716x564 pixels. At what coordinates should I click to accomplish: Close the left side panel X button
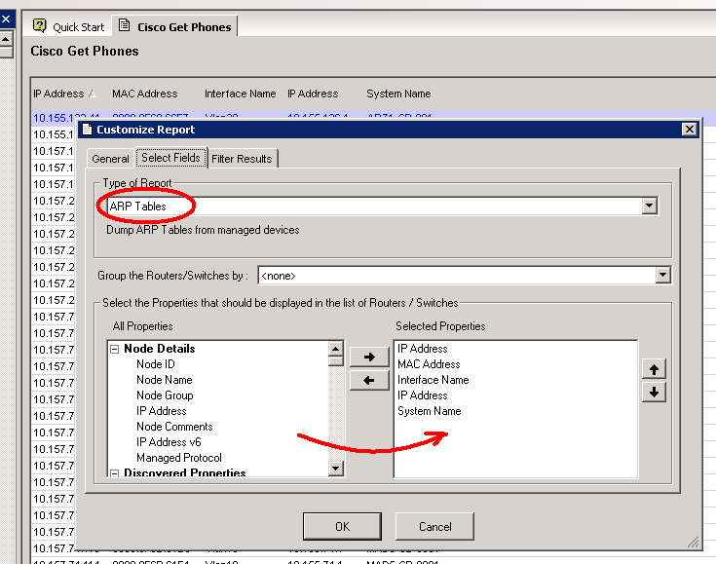[7, 19]
